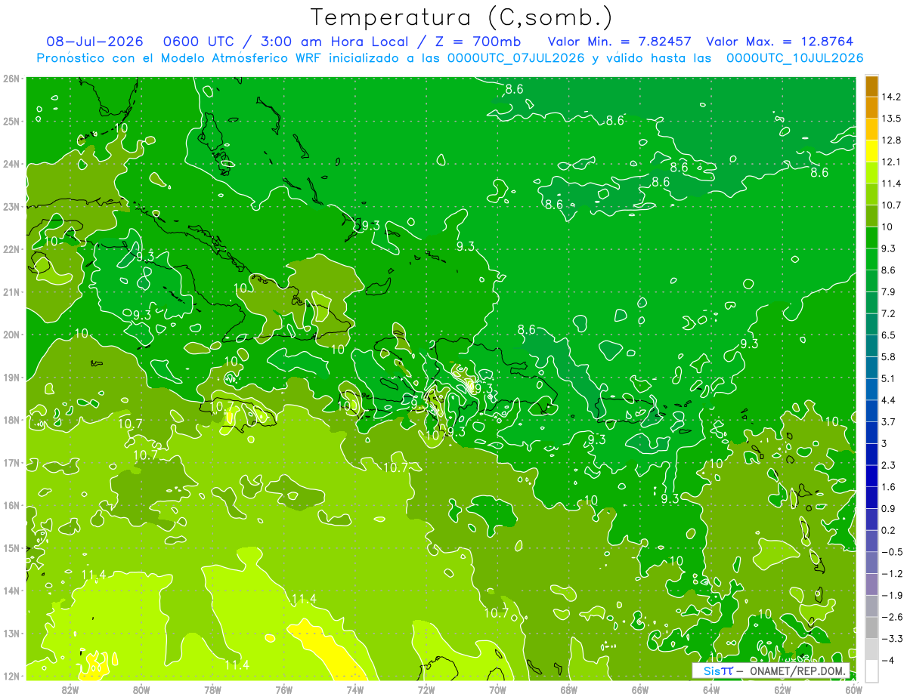The width and height of the screenshot is (907, 700).
Task: Click the '82W' longitude axis label
Action: pyautogui.click(x=70, y=689)
